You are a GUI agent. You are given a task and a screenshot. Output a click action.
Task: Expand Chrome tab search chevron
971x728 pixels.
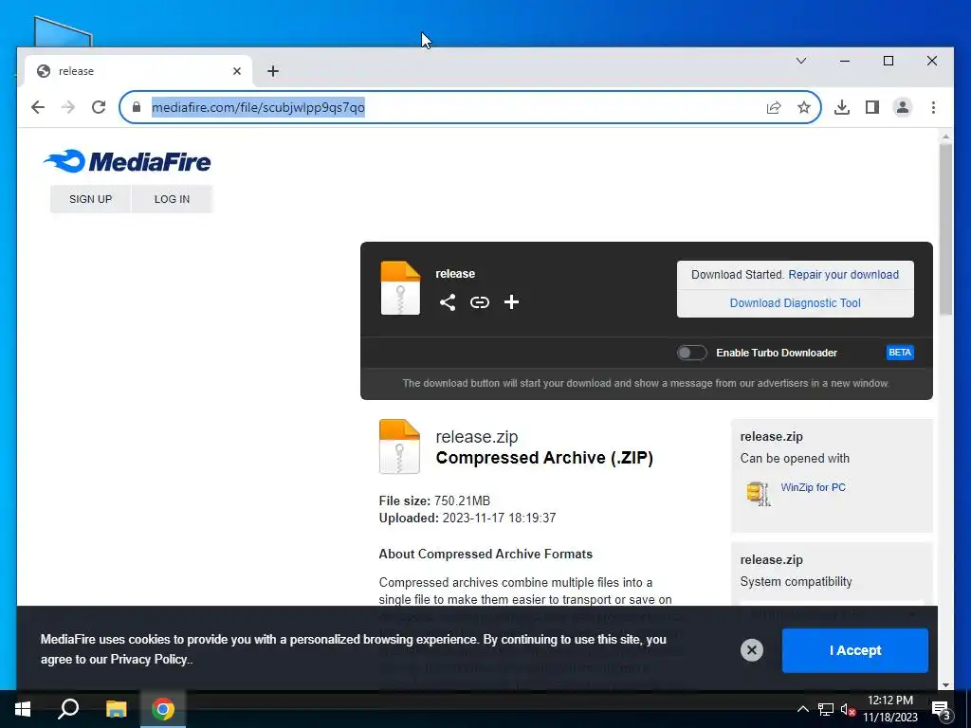tap(800, 61)
